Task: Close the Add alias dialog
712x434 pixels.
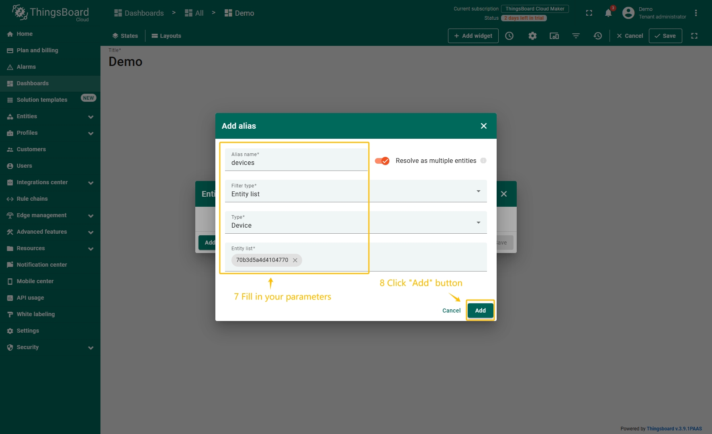Action: click(x=483, y=126)
